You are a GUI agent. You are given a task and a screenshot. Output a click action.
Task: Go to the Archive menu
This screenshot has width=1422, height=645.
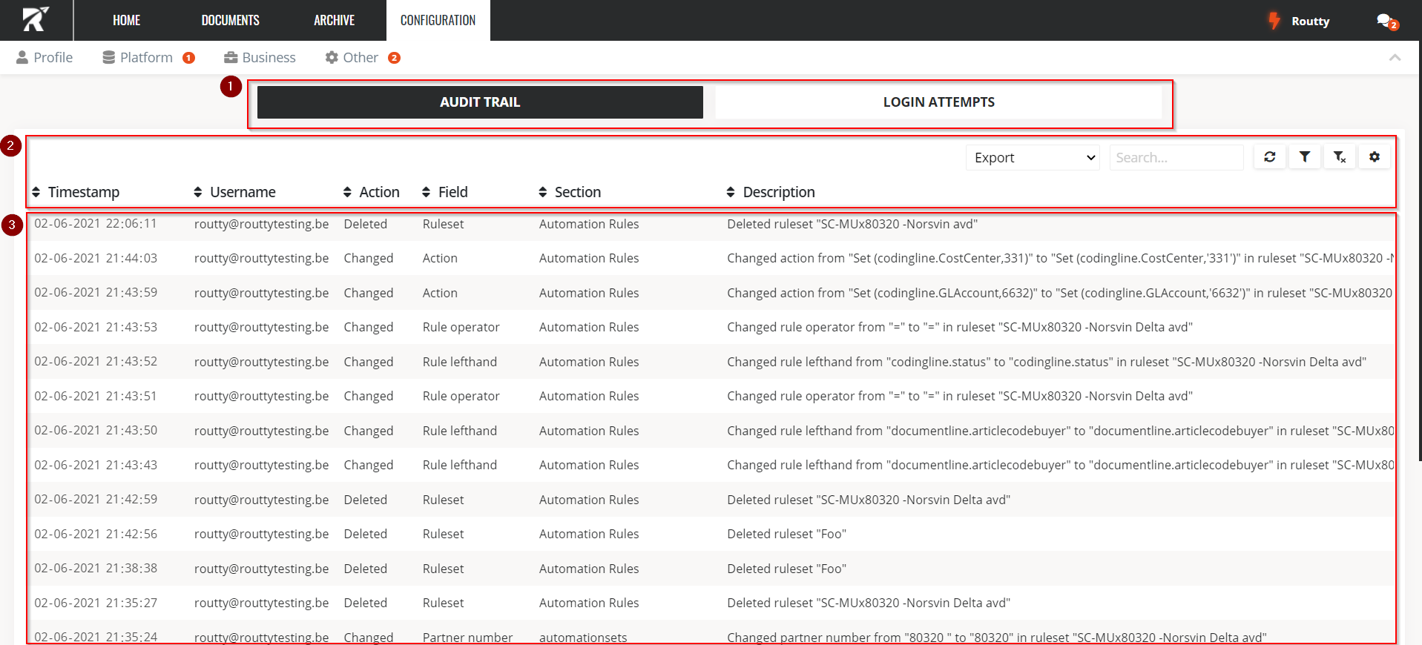point(334,21)
